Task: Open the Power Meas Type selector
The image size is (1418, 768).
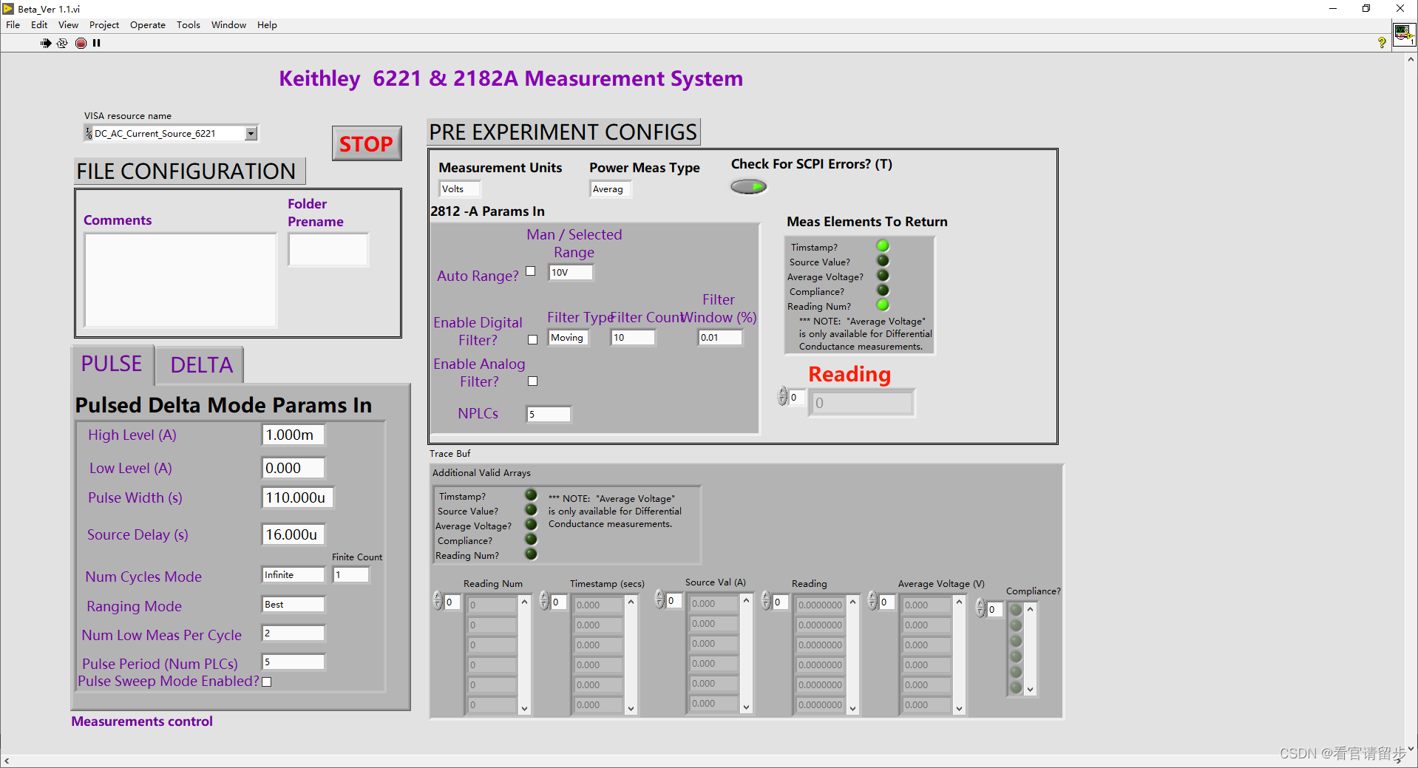Action: 610,189
